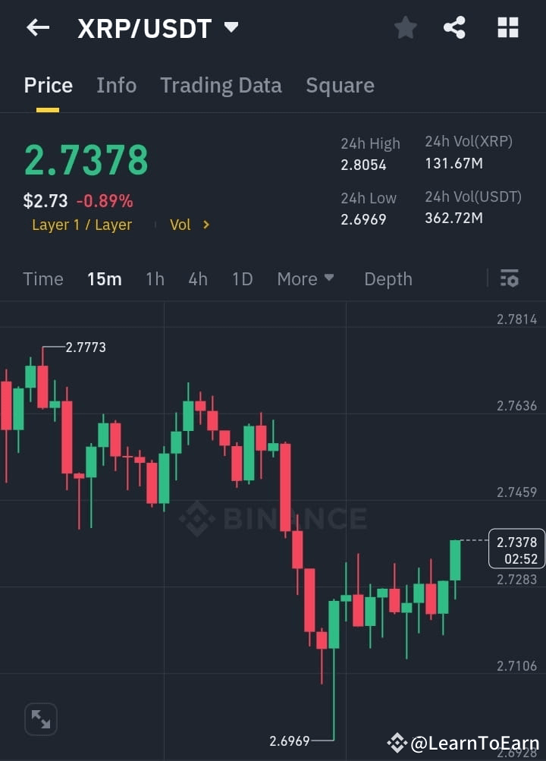Expand the More timeframes dropdown

[305, 279]
